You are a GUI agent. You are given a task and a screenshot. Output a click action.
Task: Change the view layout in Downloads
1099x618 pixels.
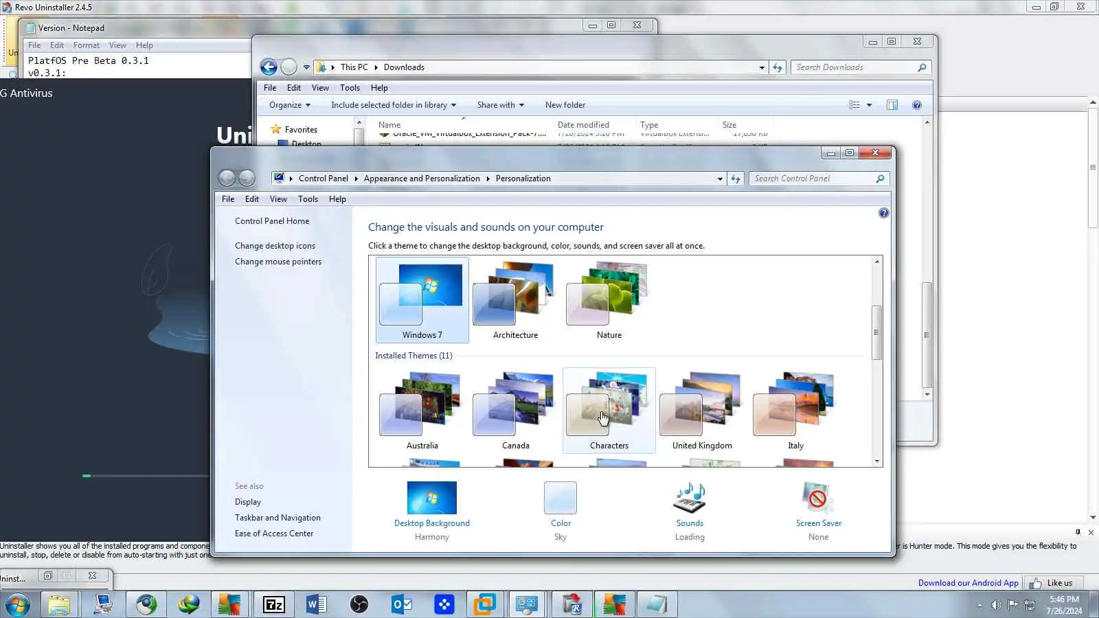coord(854,105)
